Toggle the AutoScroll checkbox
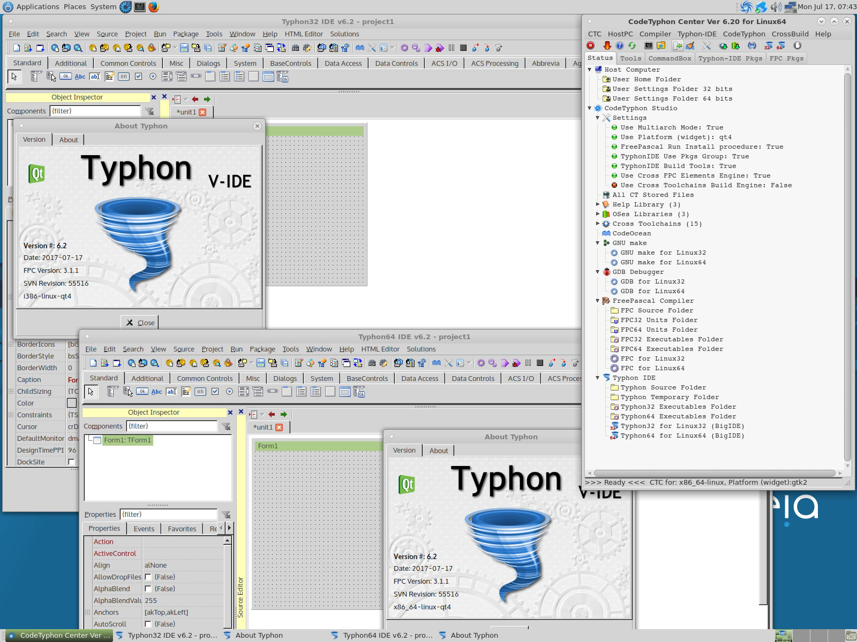Screen dimensions: 857x642 (x=148, y=624)
